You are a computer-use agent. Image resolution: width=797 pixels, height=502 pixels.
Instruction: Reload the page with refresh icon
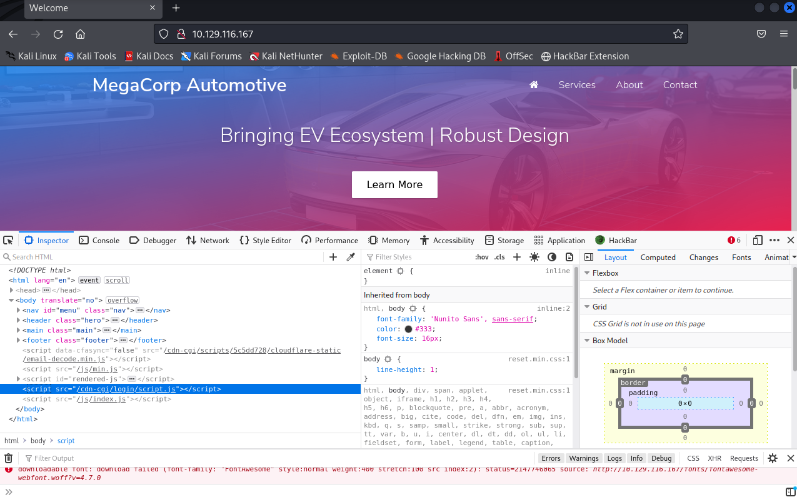(x=58, y=34)
